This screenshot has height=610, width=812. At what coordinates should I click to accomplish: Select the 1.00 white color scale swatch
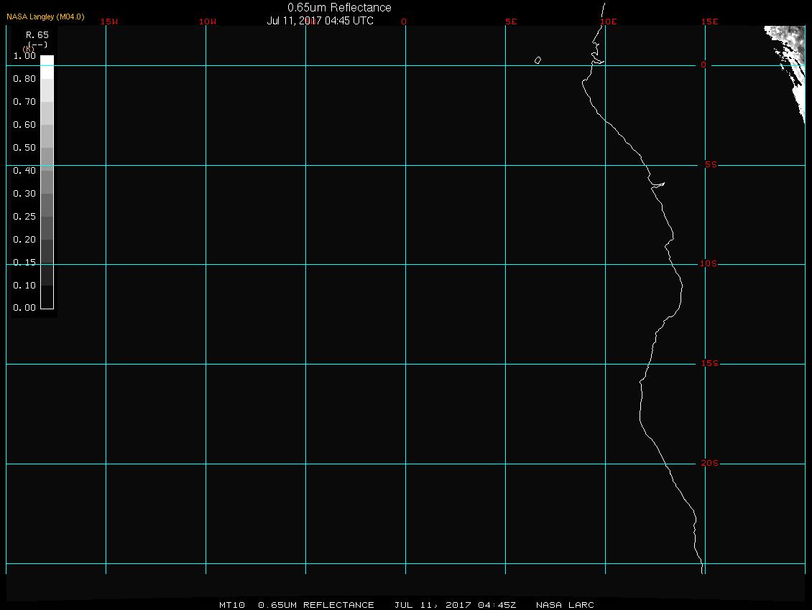pyautogui.click(x=47, y=67)
